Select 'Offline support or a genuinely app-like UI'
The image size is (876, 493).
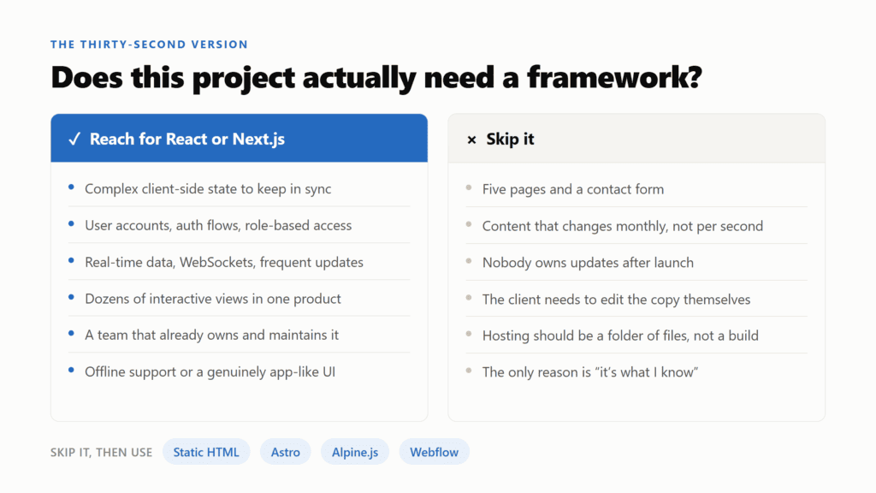tap(210, 371)
